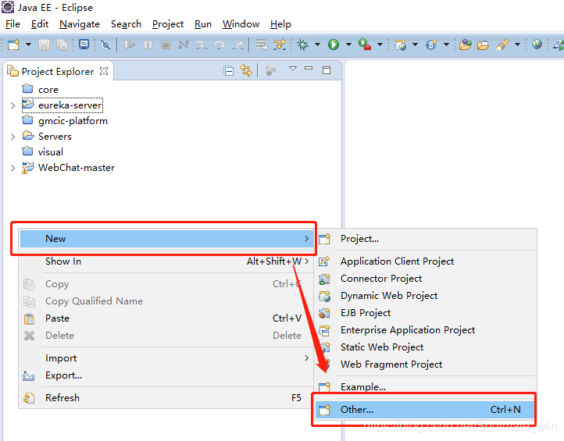Click the Debug bug icon
Viewport: 564px width, 441px height.
point(303,44)
